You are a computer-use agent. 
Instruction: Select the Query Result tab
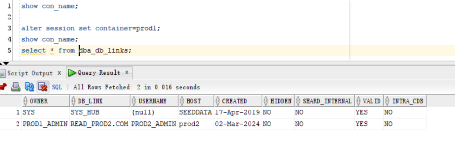point(99,73)
